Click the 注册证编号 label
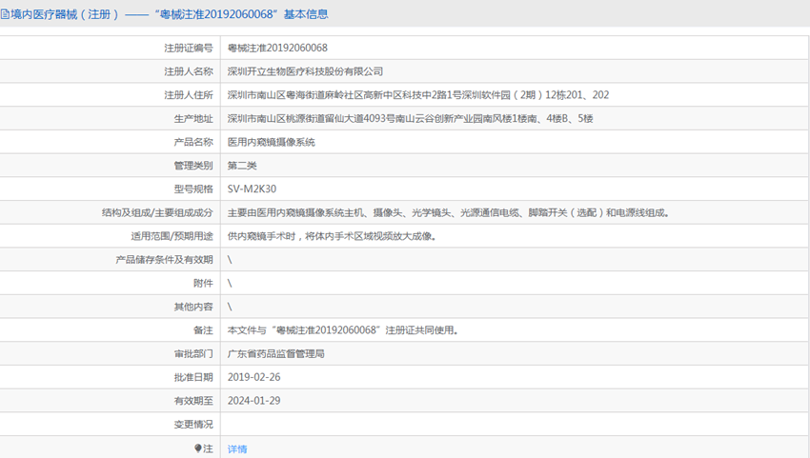This screenshot has height=458, width=810. [189, 48]
